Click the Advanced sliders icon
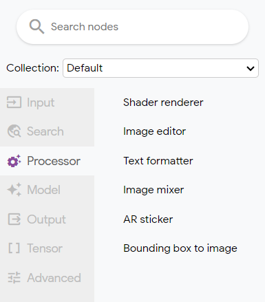This screenshot has width=265, height=302. (x=14, y=278)
